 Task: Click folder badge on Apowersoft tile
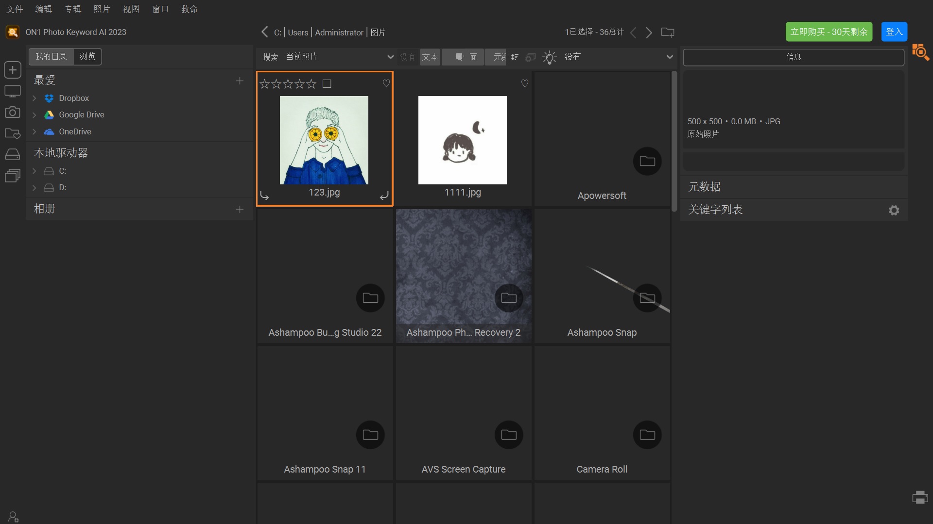point(647,161)
